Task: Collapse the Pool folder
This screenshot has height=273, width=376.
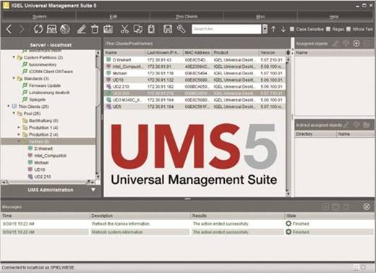Action: point(14,113)
